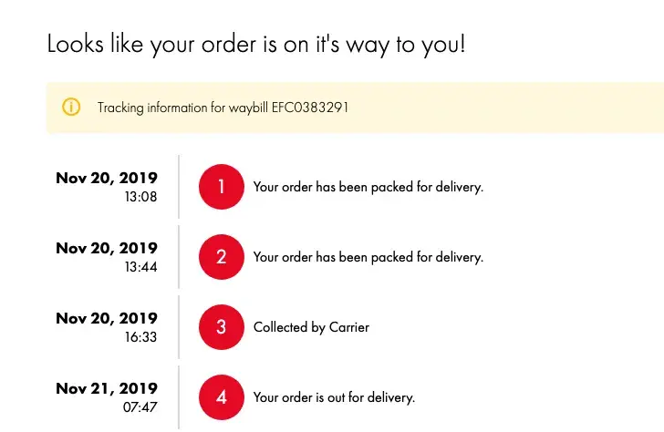The width and height of the screenshot is (664, 432).
Task: Click the order on its way heading
Action: tap(256, 43)
